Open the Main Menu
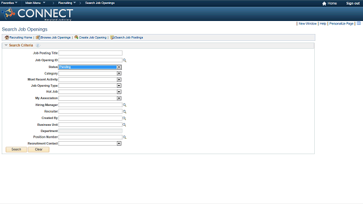The width and height of the screenshot is (363, 204). click(35, 3)
